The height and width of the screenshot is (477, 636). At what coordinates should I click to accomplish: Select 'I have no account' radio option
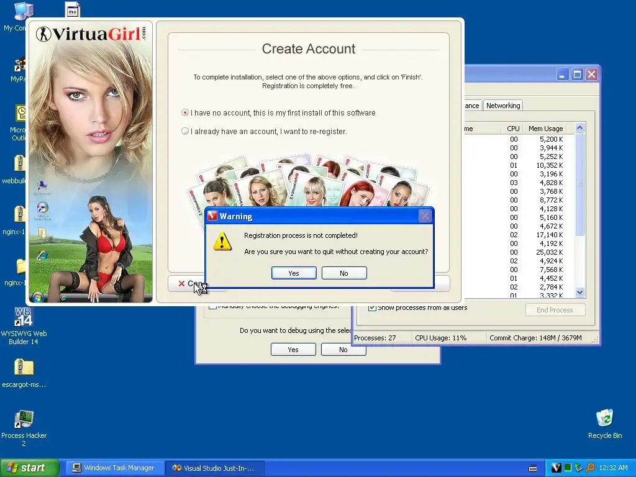coord(185,112)
